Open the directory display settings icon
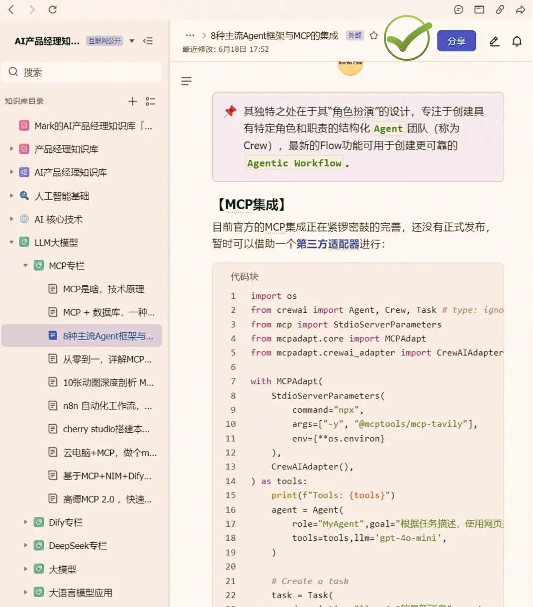This screenshot has height=607, width=533. [x=151, y=101]
